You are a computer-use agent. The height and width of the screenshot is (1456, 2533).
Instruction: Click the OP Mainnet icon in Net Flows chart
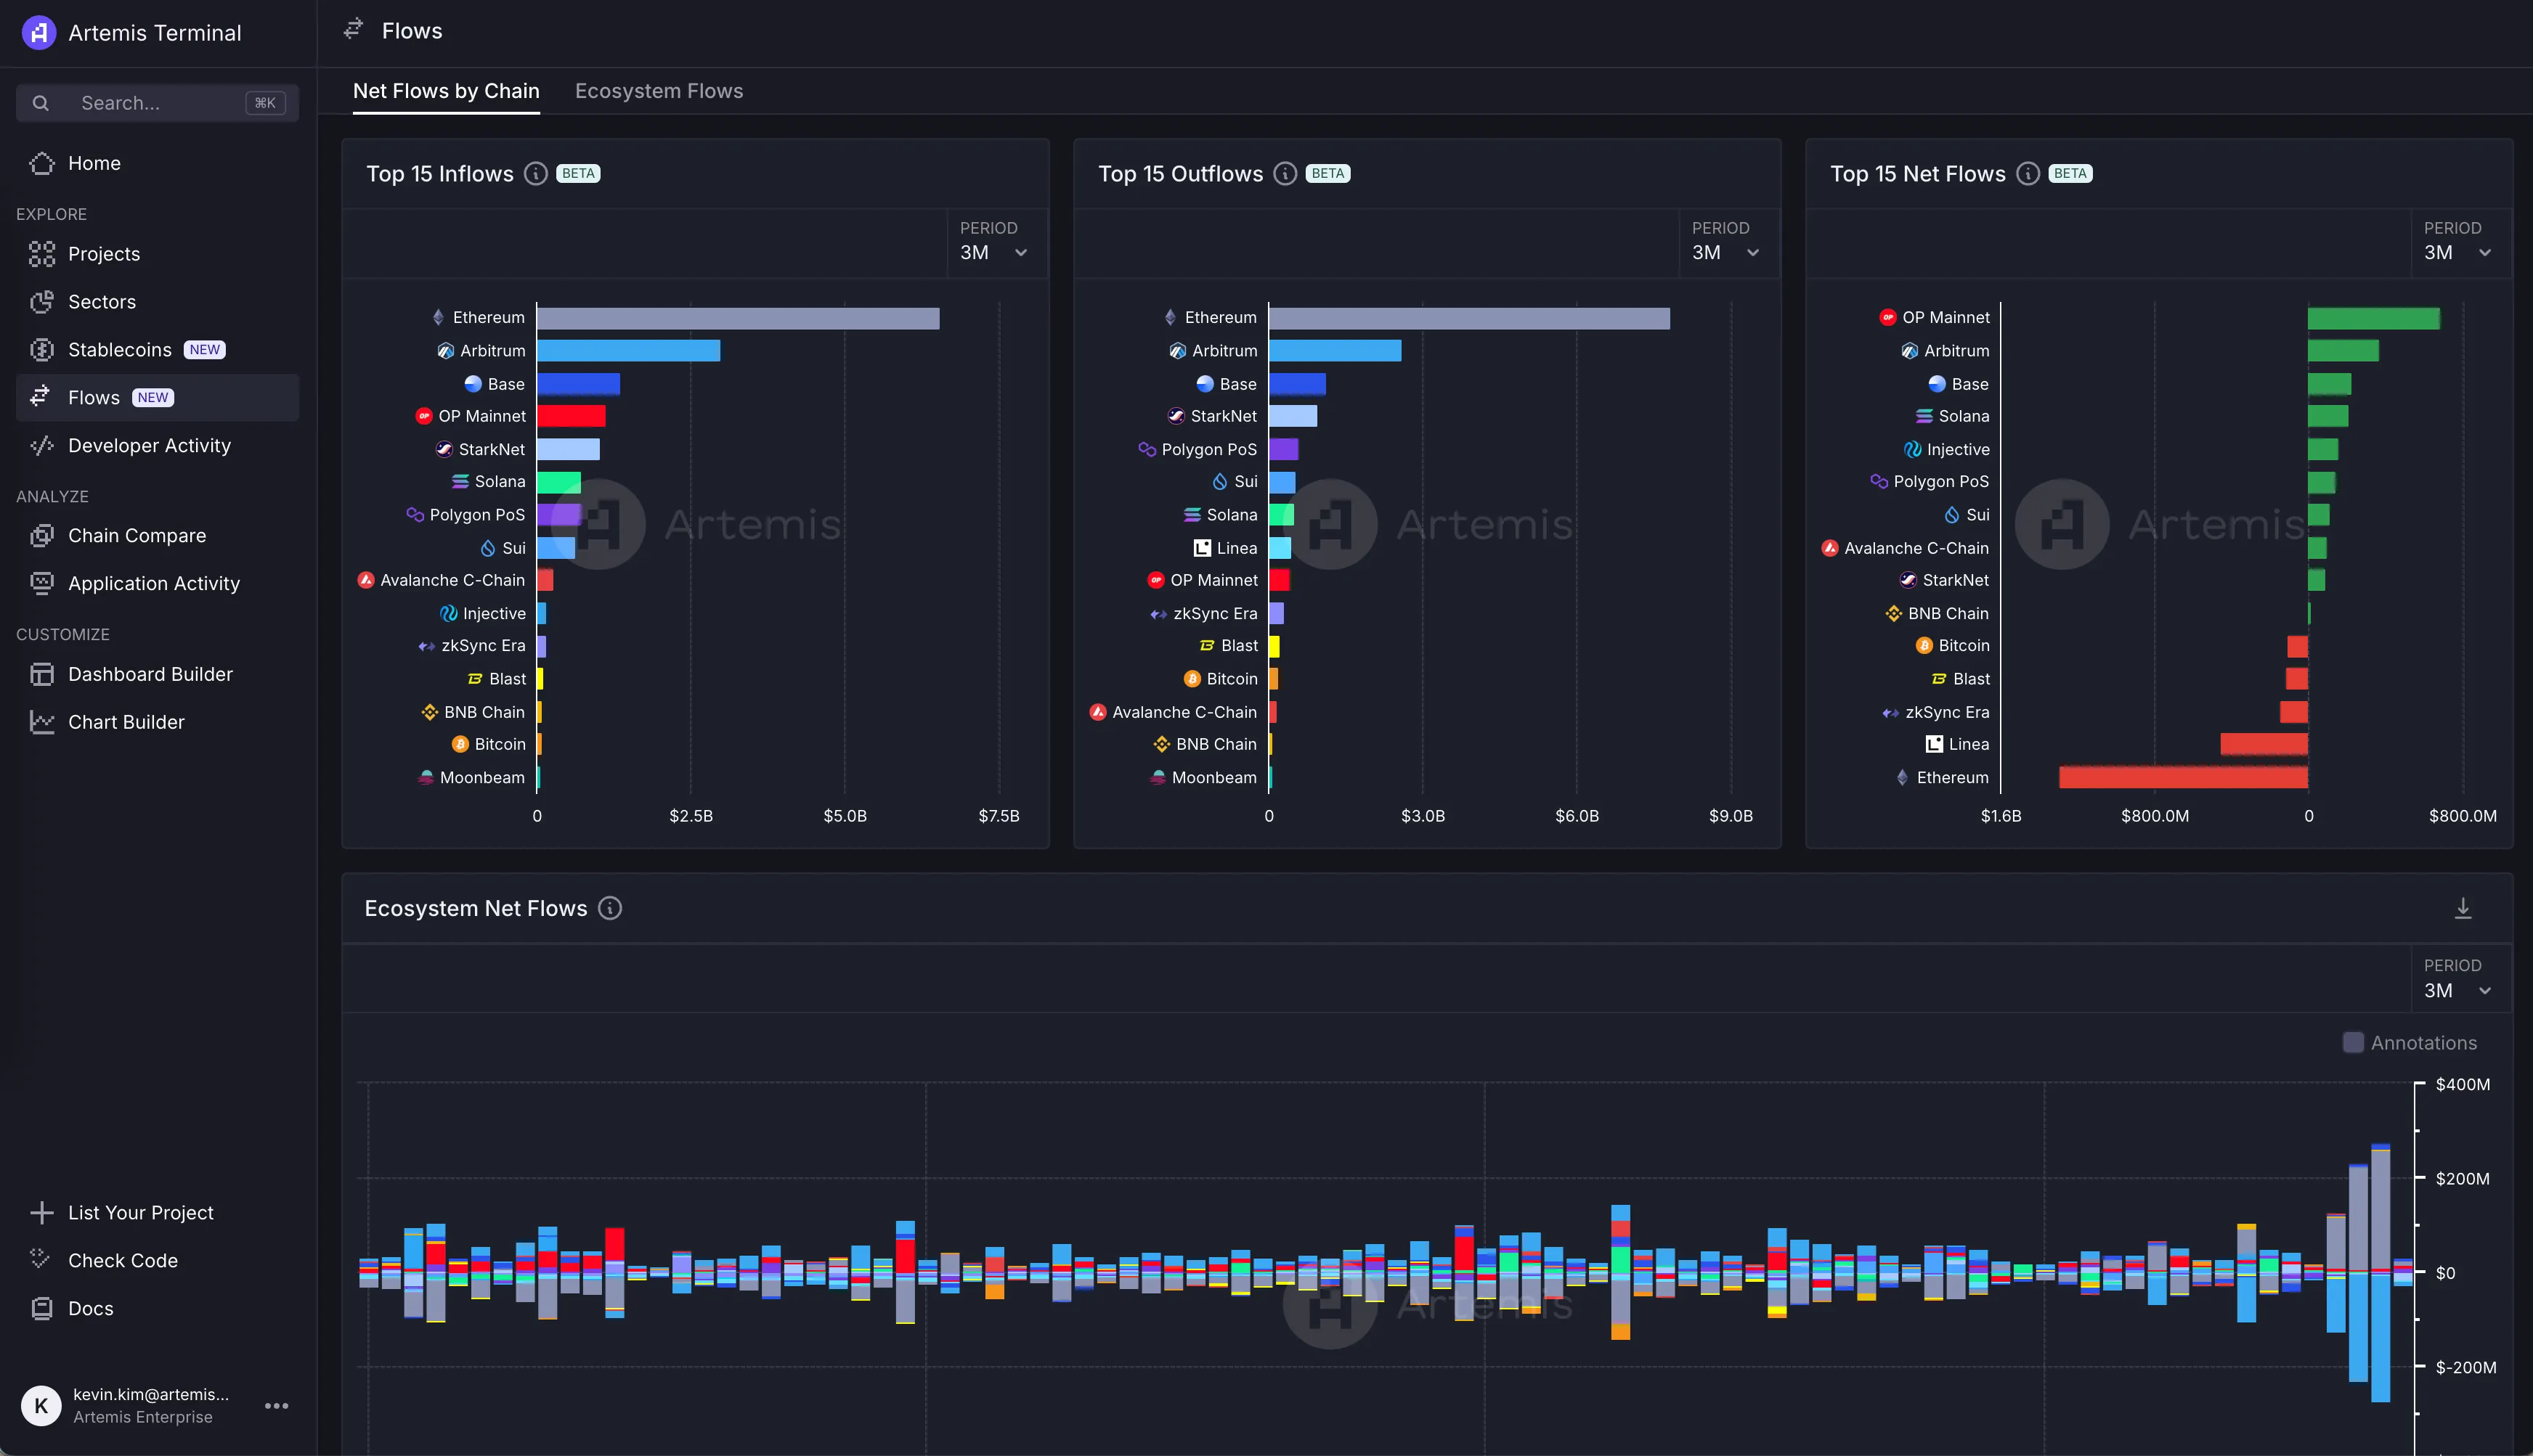pyautogui.click(x=1887, y=318)
